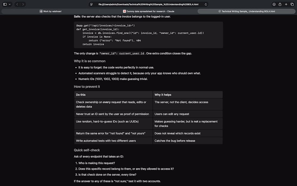Click the "@app.get" decorator code line
Viewport: 297px width, 186px height.
[106, 26]
